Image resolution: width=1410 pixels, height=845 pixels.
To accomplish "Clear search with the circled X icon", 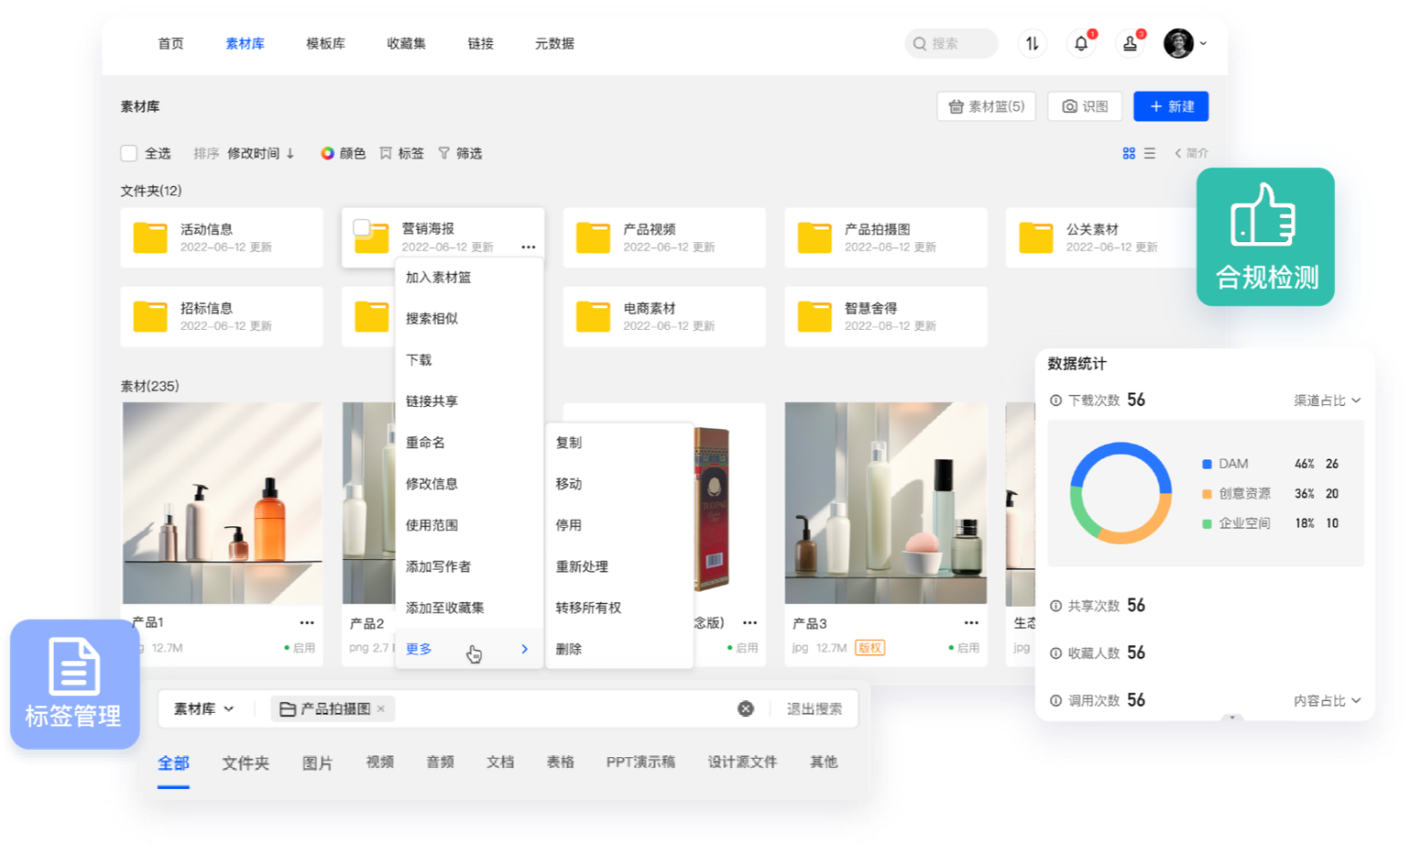I will 746,708.
